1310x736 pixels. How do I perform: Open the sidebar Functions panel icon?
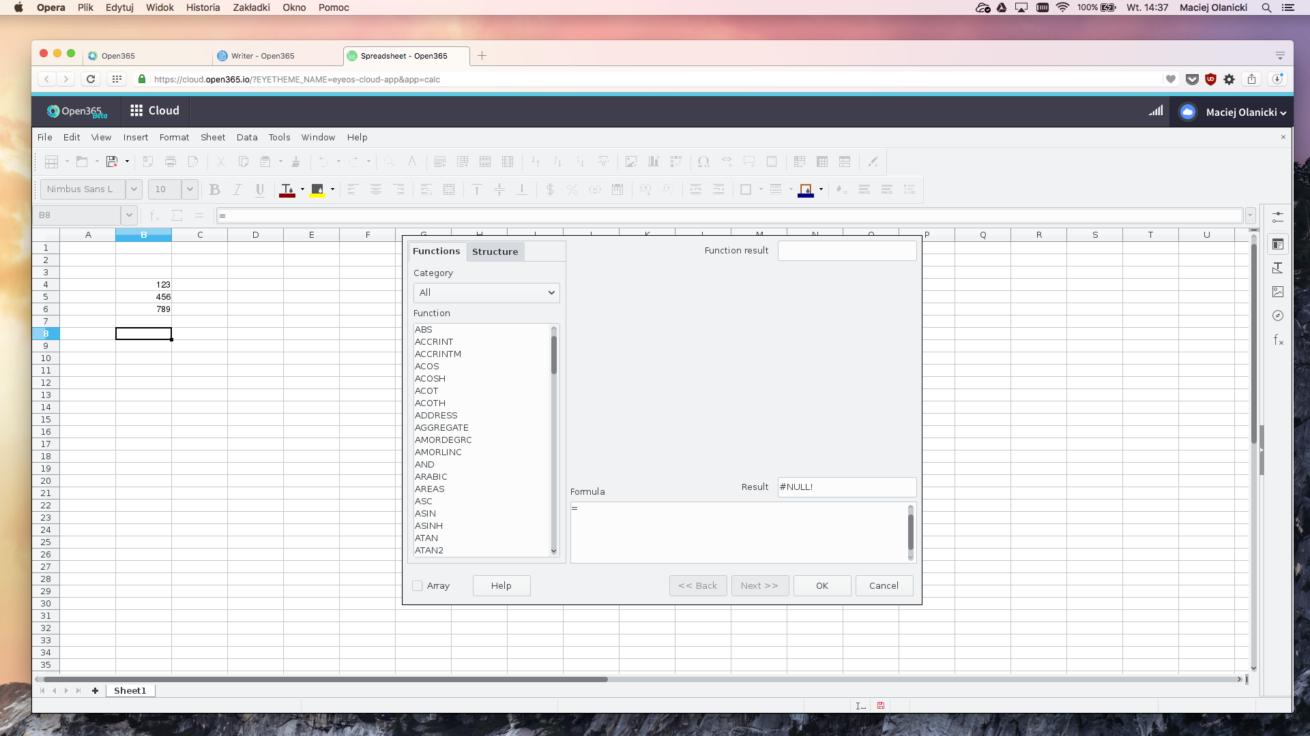(x=1278, y=339)
